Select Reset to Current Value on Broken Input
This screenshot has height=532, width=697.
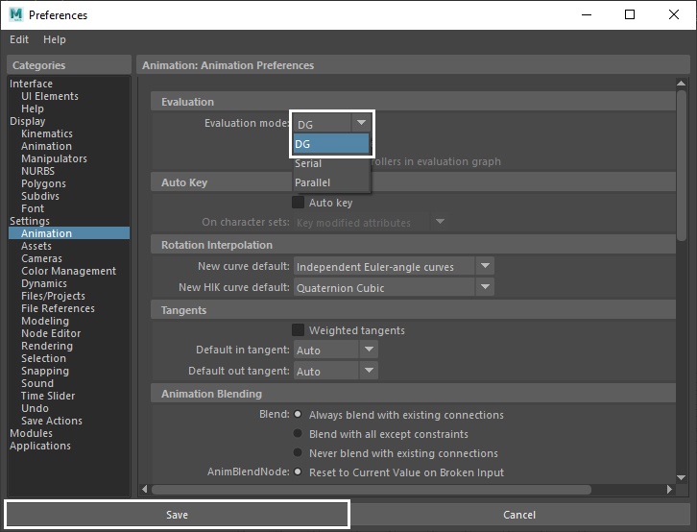[x=298, y=472]
